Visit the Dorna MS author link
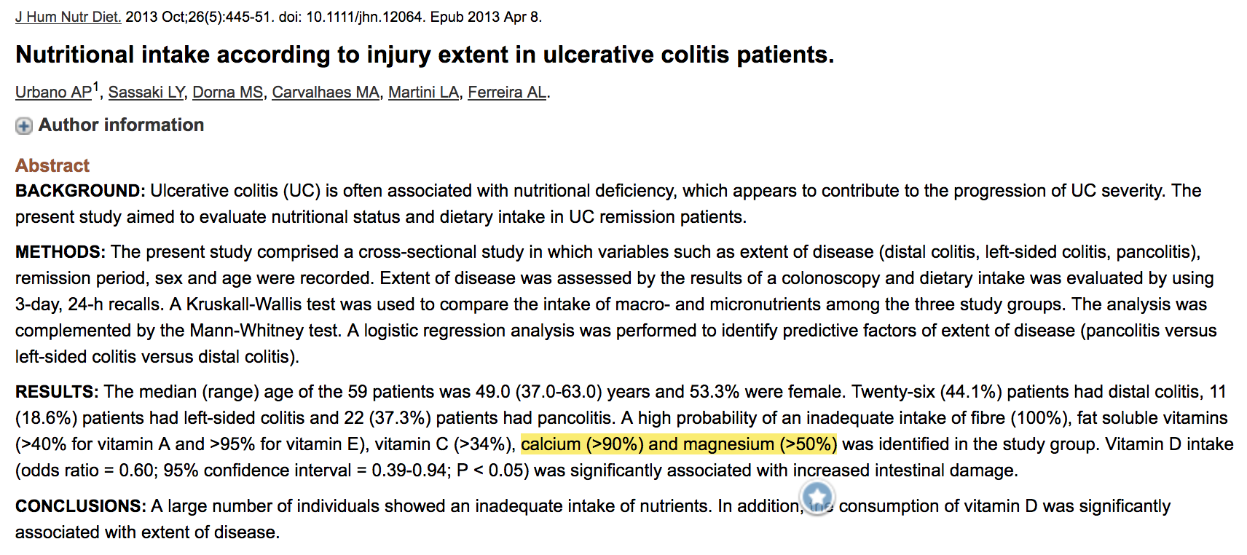1247x555 pixels. tap(227, 92)
